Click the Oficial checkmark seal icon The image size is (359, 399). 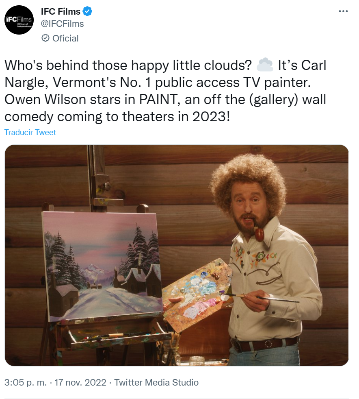(x=45, y=38)
